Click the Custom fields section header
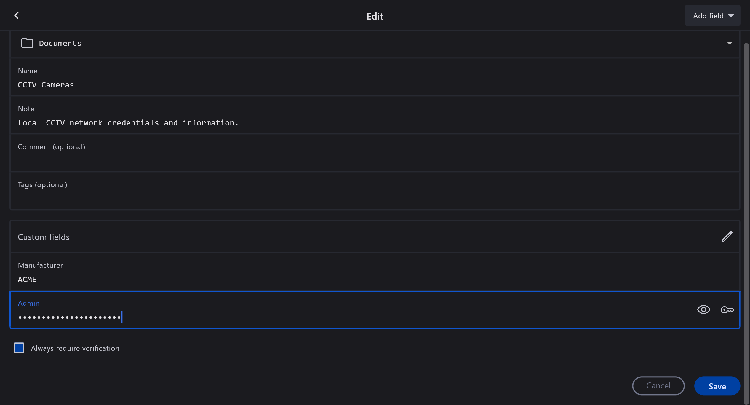Screen dimensions: 750x405 [x=44, y=237]
